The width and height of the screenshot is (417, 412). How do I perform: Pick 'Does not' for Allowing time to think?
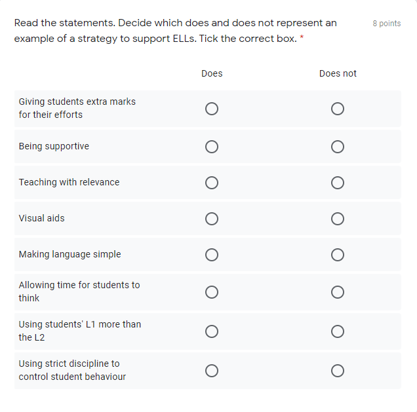338,292
